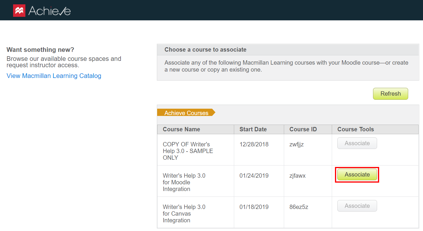Open the Macmillan Learning Catalog link

click(x=54, y=76)
